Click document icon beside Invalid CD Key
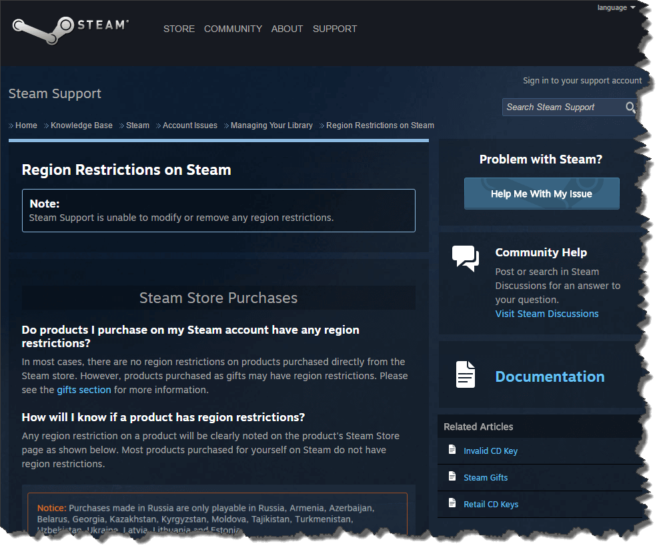Screen dimensions: 665x556 tap(452, 449)
